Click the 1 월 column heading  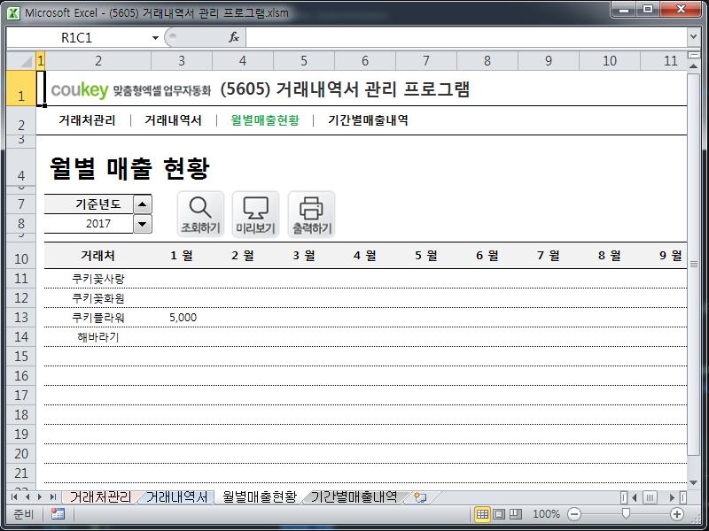click(182, 256)
